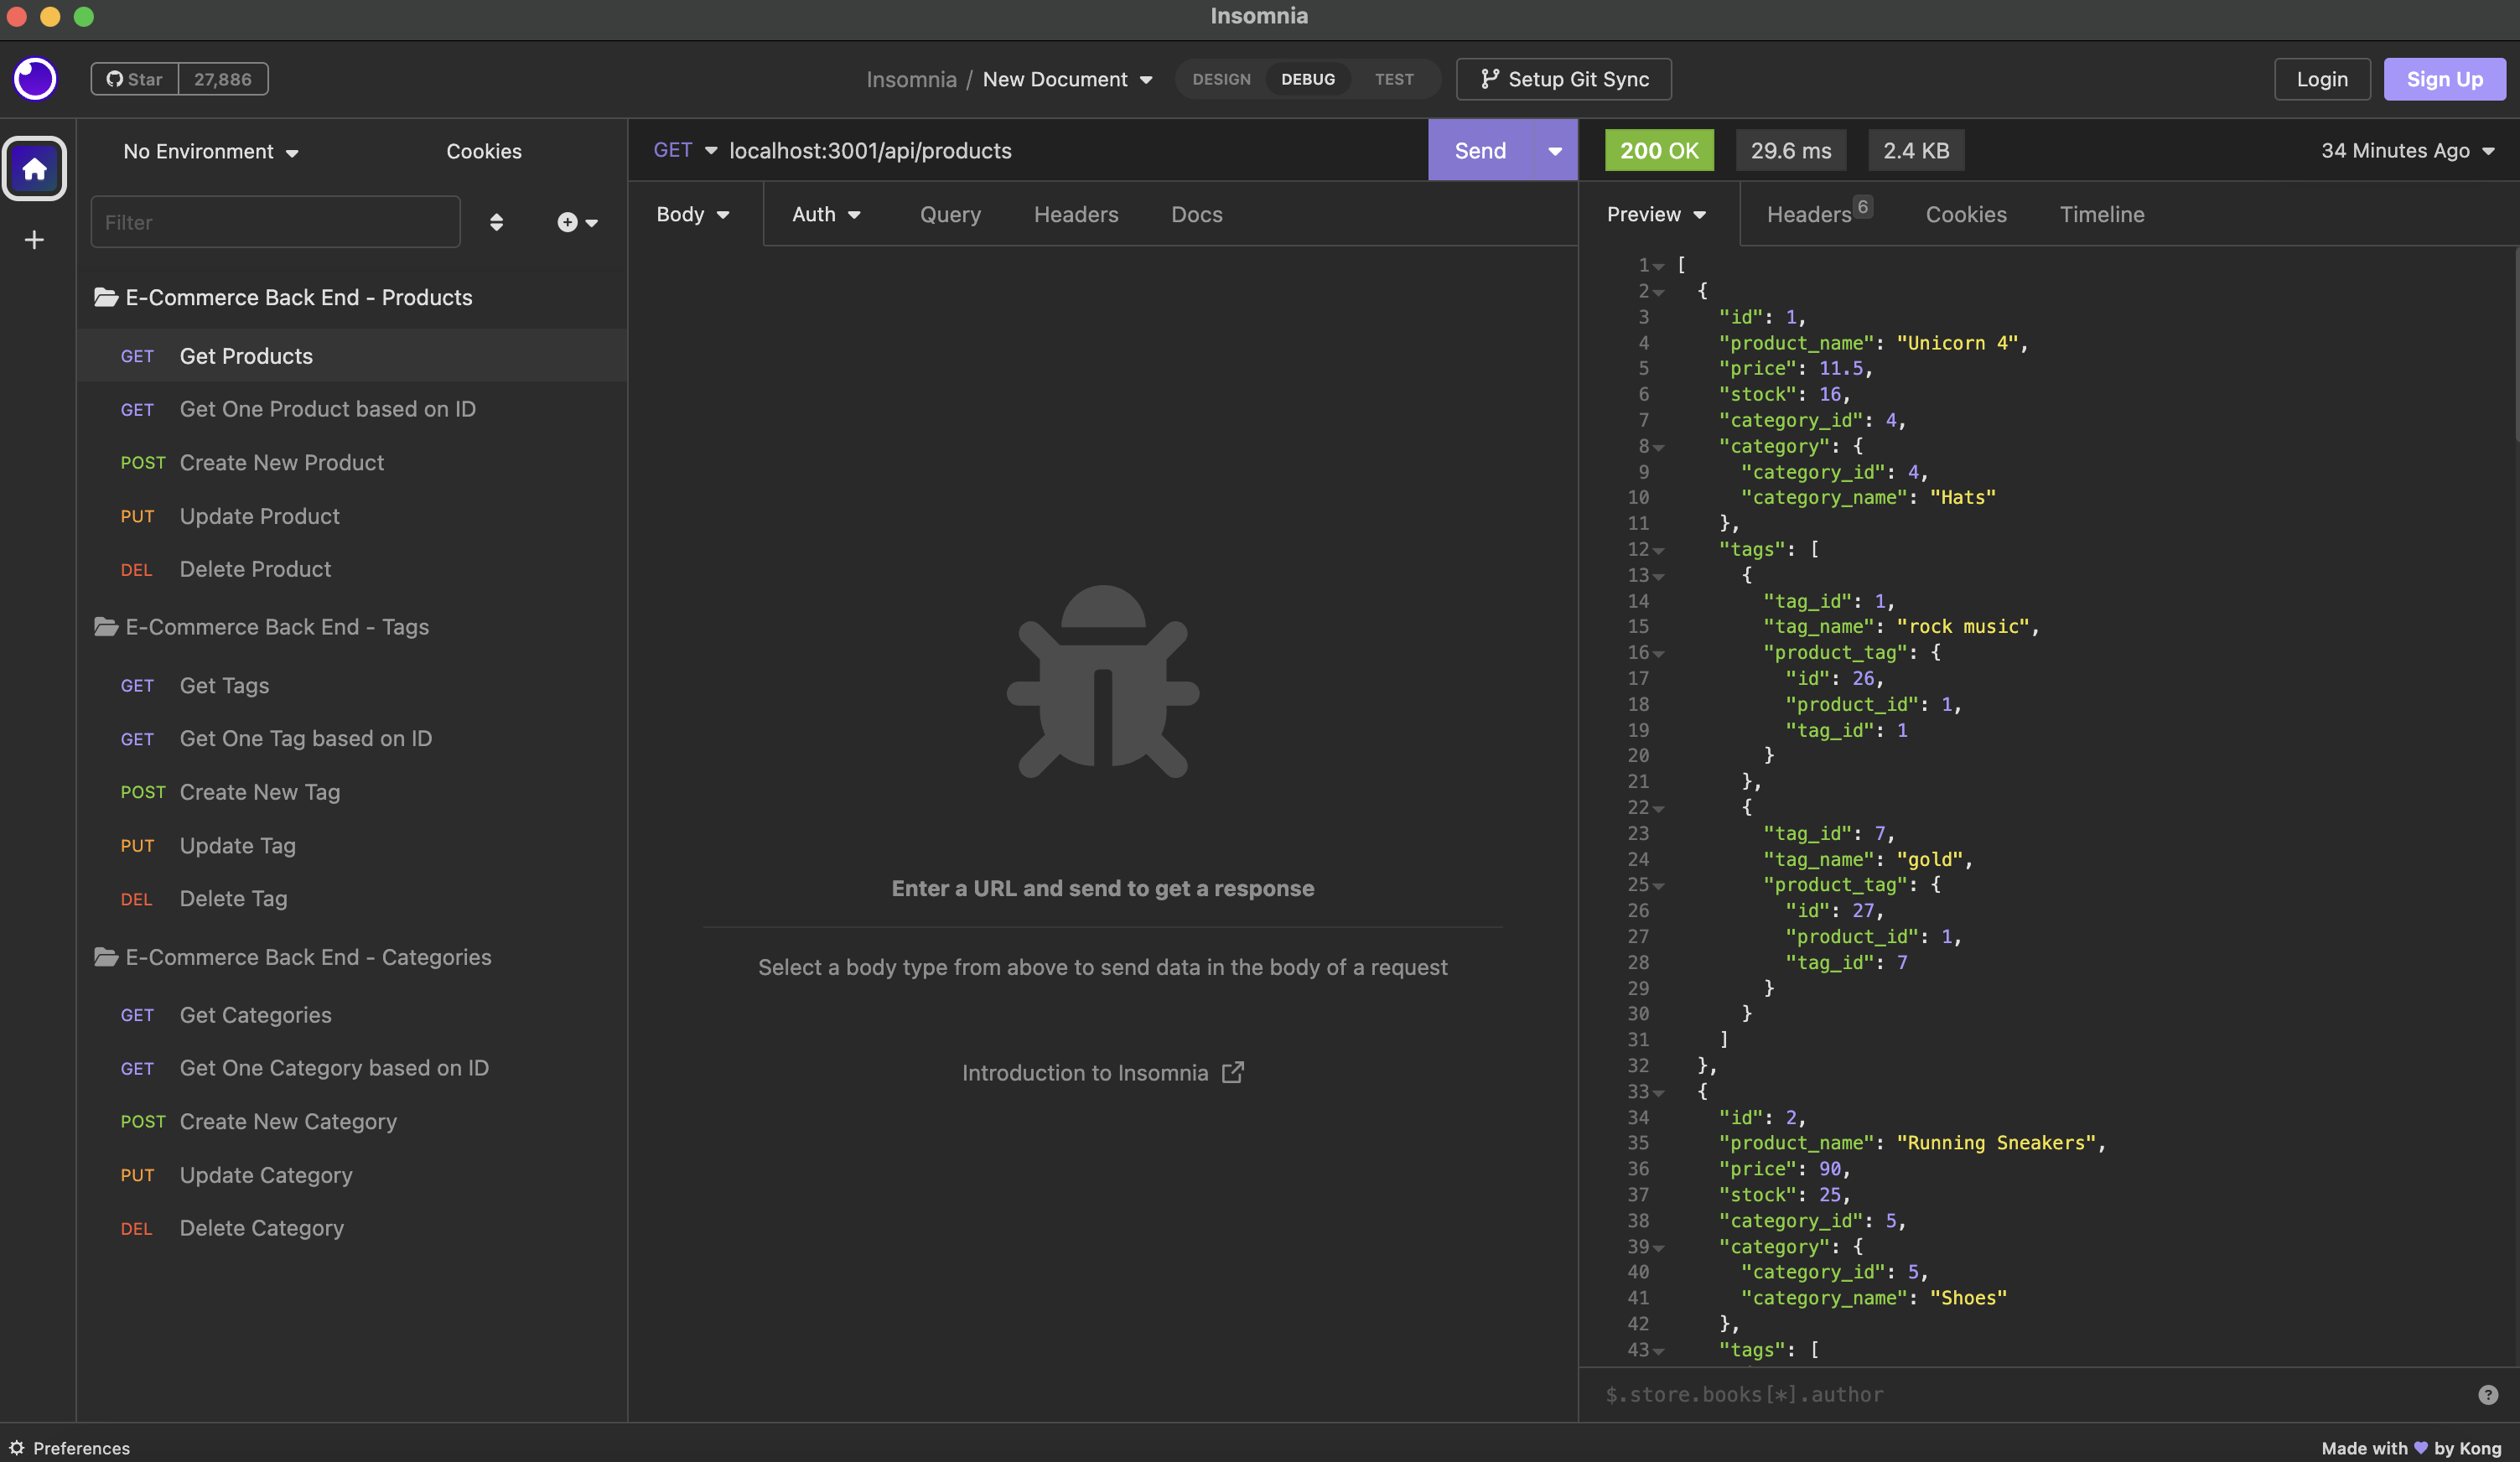Click the home dashboard icon in sidebar
Viewport: 2520px width, 1462px height.
pos(35,169)
